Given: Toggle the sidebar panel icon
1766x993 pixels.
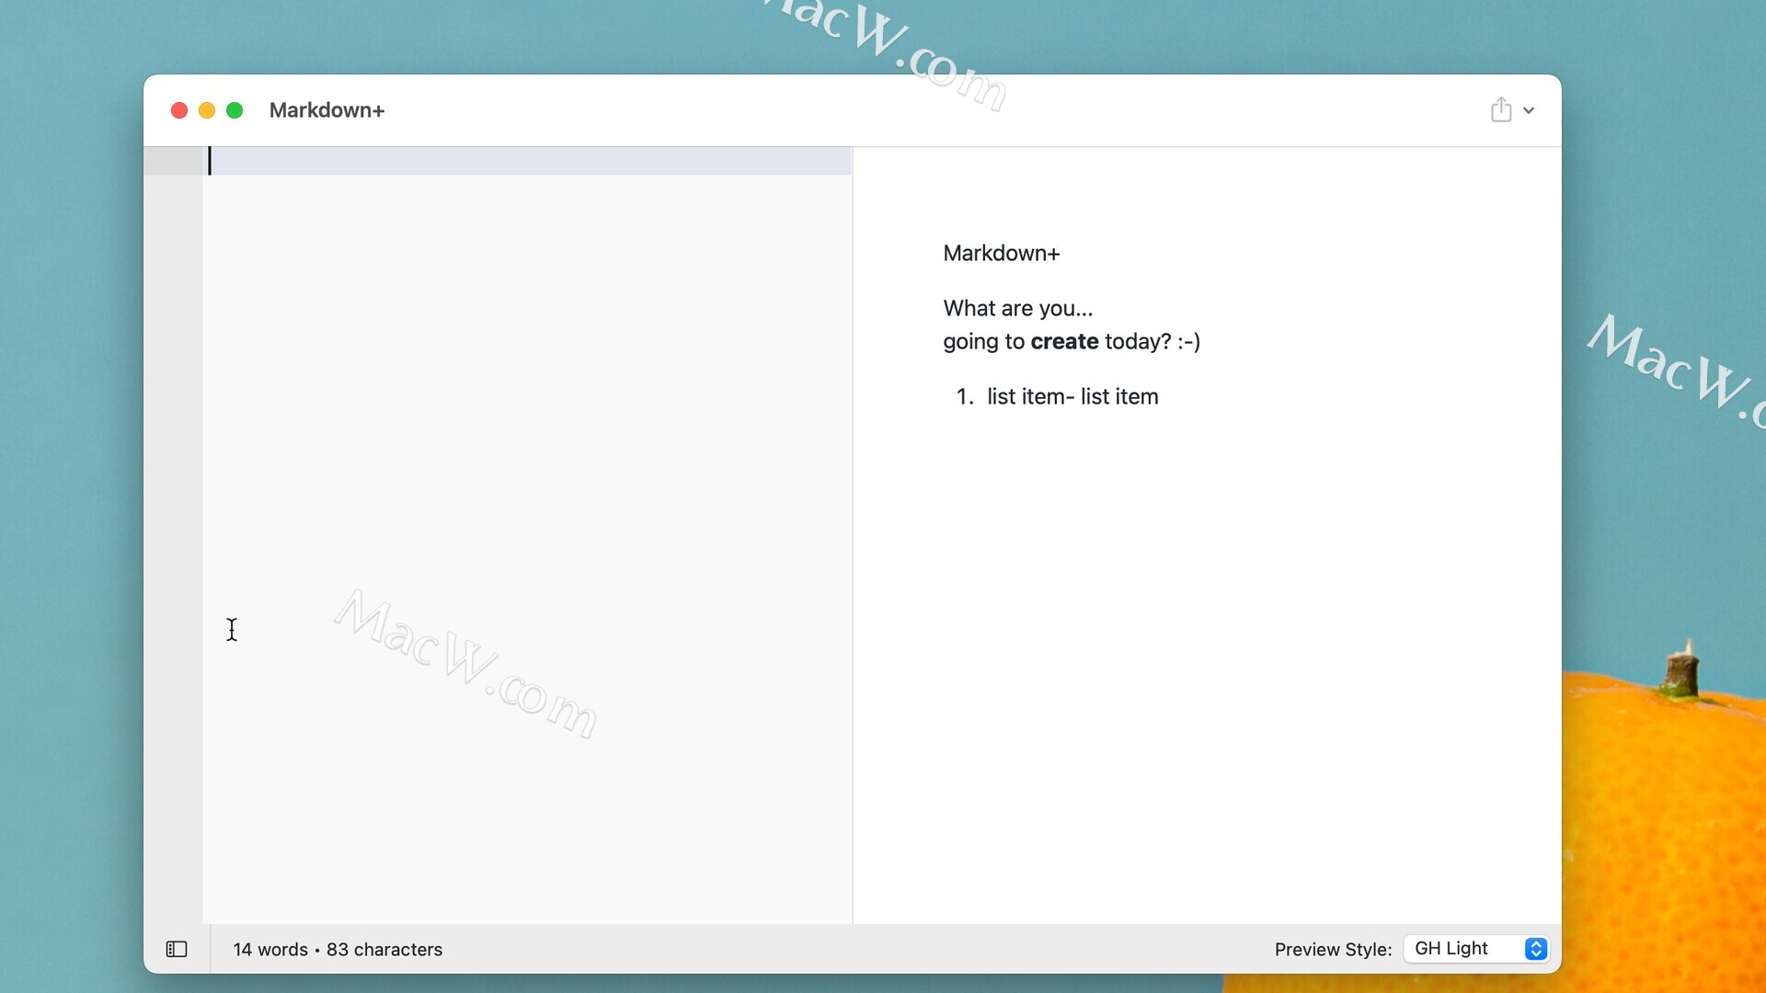Looking at the screenshot, I should click(x=177, y=949).
